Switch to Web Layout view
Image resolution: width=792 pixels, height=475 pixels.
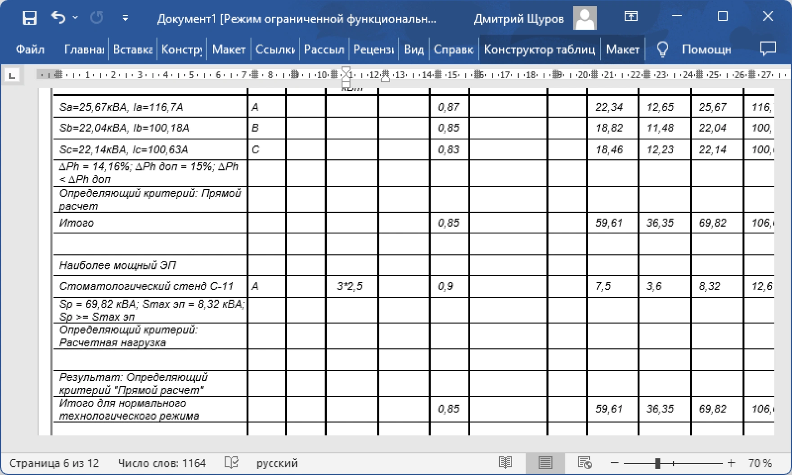585,462
